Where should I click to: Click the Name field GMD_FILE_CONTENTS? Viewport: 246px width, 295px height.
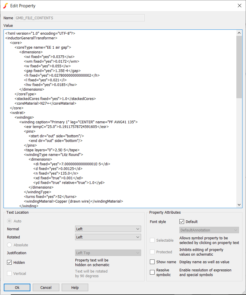point(79,18)
